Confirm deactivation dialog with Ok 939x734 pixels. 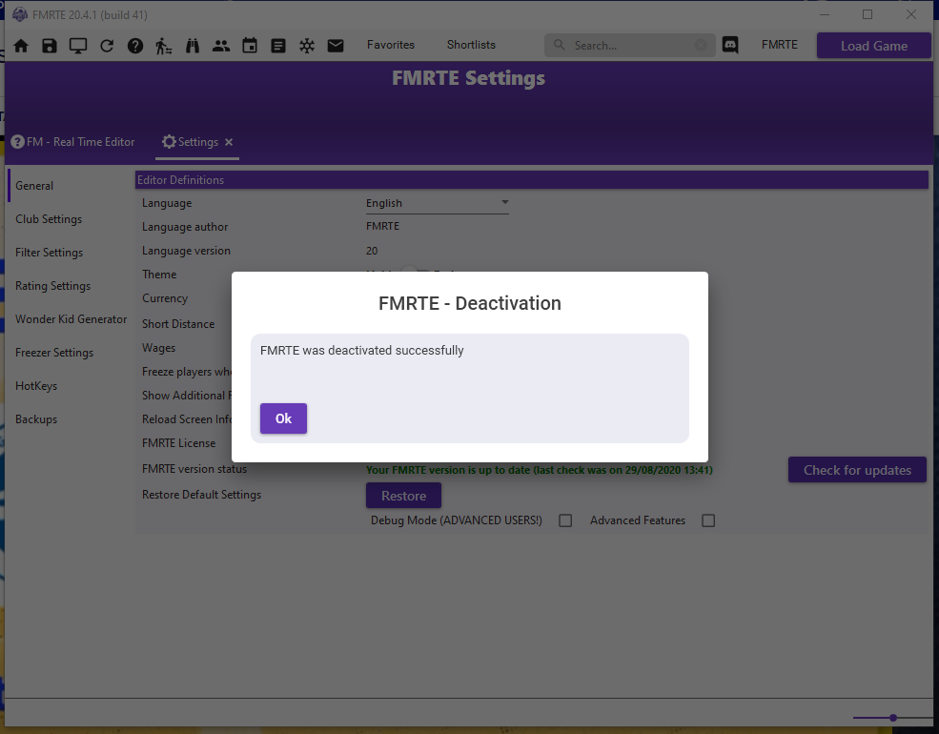pyautogui.click(x=283, y=418)
